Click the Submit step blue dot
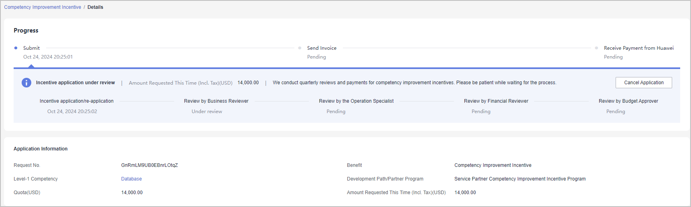Screen dimensions: 691x207 coord(16,48)
